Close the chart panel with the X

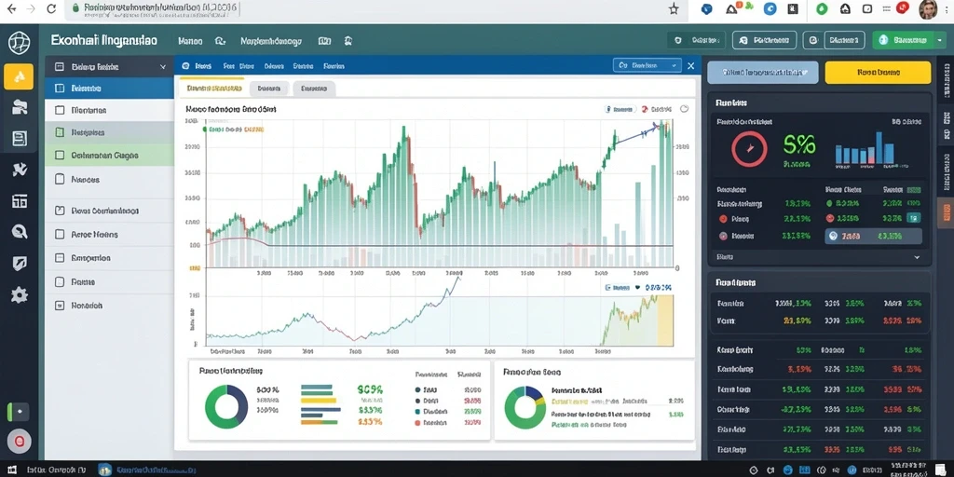click(x=690, y=65)
